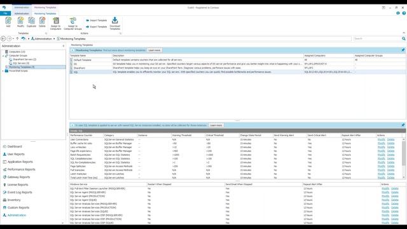Select the SQL template row
The height and width of the screenshot is (229, 407).
pyautogui.click(x=237, y=72)
